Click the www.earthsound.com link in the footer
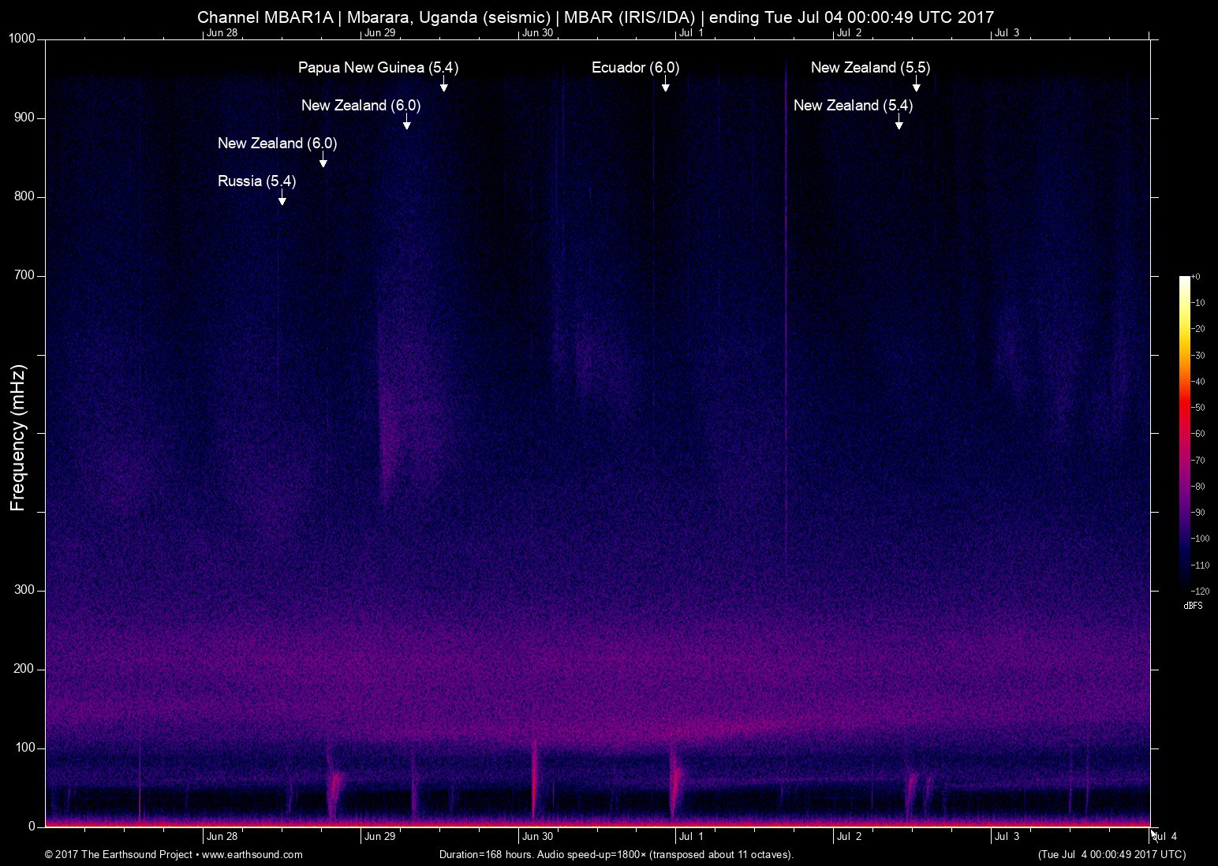The width and height of the screenshot is (1218, 866). 252,855
